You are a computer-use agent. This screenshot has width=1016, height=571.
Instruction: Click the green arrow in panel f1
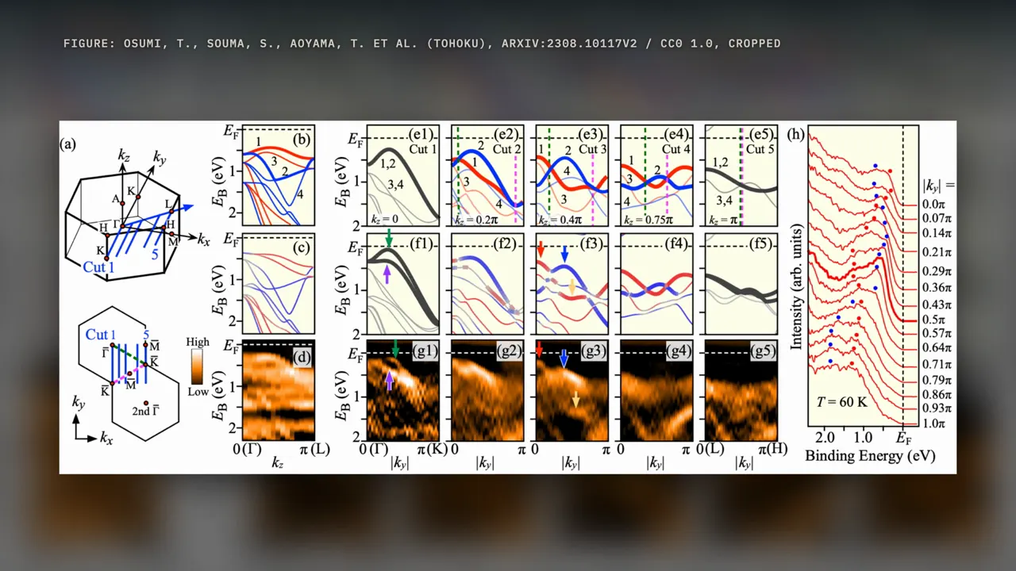[389, 238]
